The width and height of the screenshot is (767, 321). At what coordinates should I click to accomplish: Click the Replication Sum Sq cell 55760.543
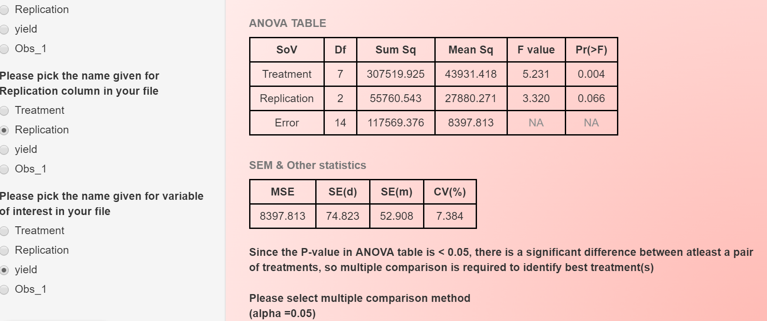pyautogui.click(x=395, y=99)
